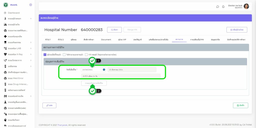Uncheck the ผู้ป่วยเสียชีวิตแล้ว checkbox
This screenshot has height=128, width=256.
pyautogui.click(x=45, y=54)
